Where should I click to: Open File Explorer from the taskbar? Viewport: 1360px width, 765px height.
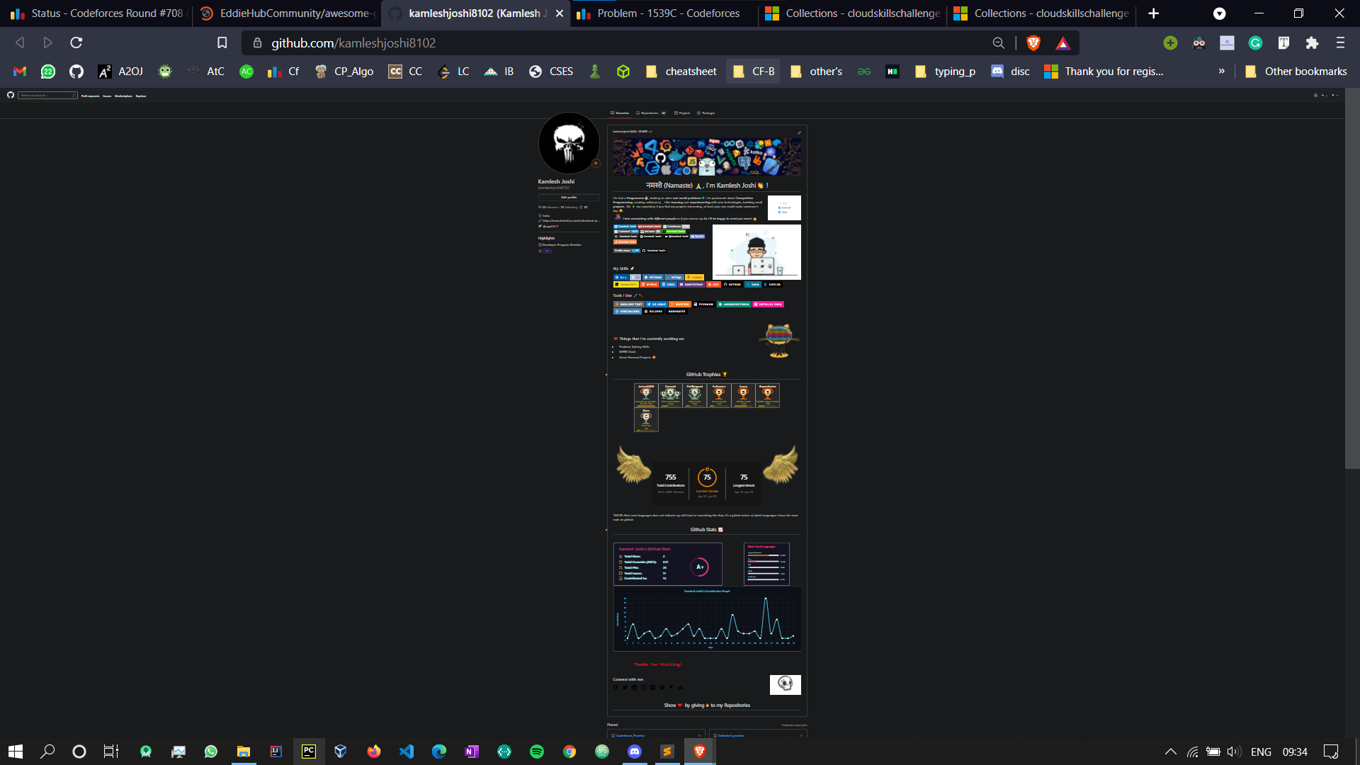(244, 752)
